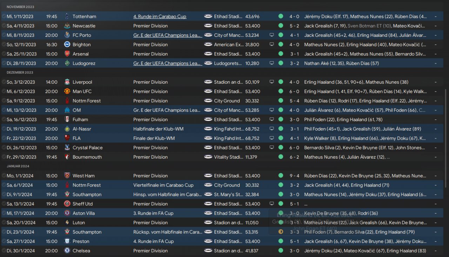Click the 3 - 2 score against Ludogorez

pyautogui.click(x=294, y=63)
